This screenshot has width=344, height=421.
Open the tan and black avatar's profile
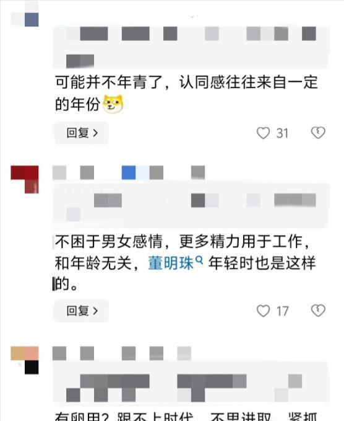point(25,360)
